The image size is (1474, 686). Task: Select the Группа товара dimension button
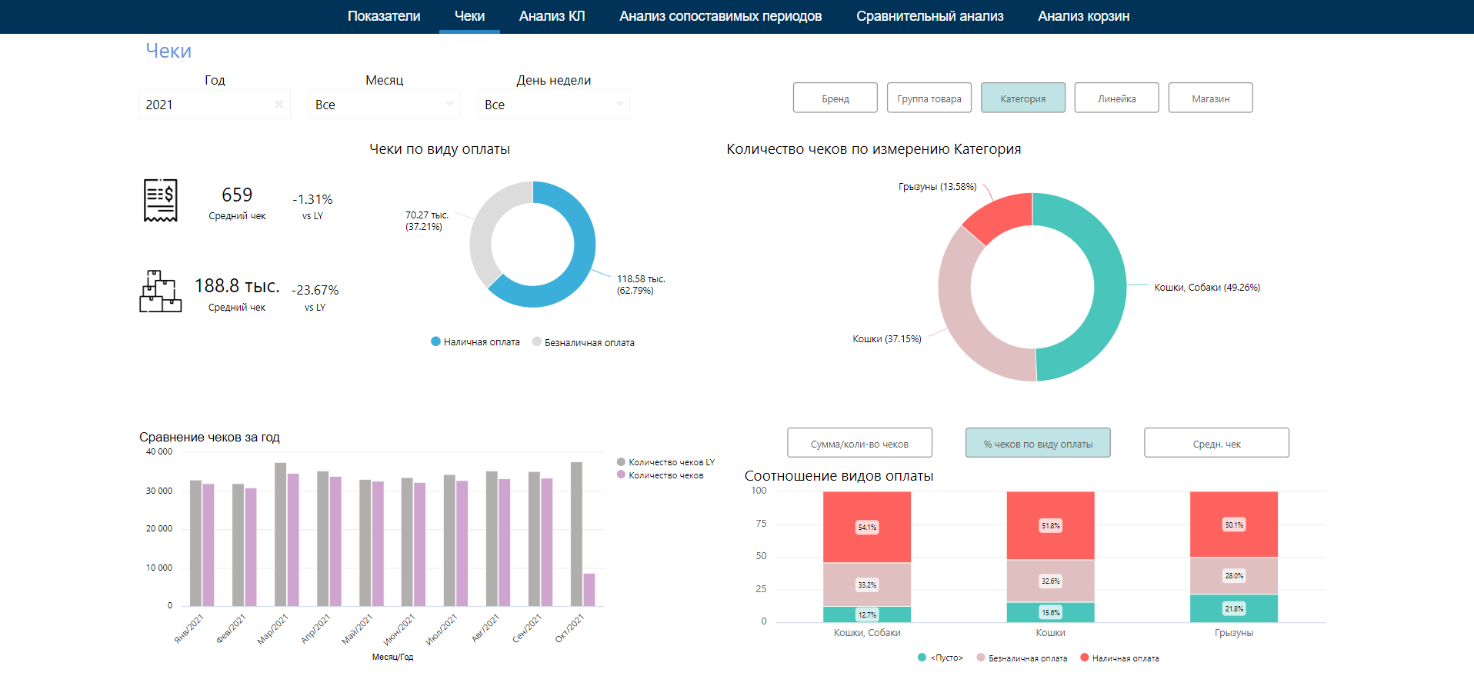pos(929,98)
